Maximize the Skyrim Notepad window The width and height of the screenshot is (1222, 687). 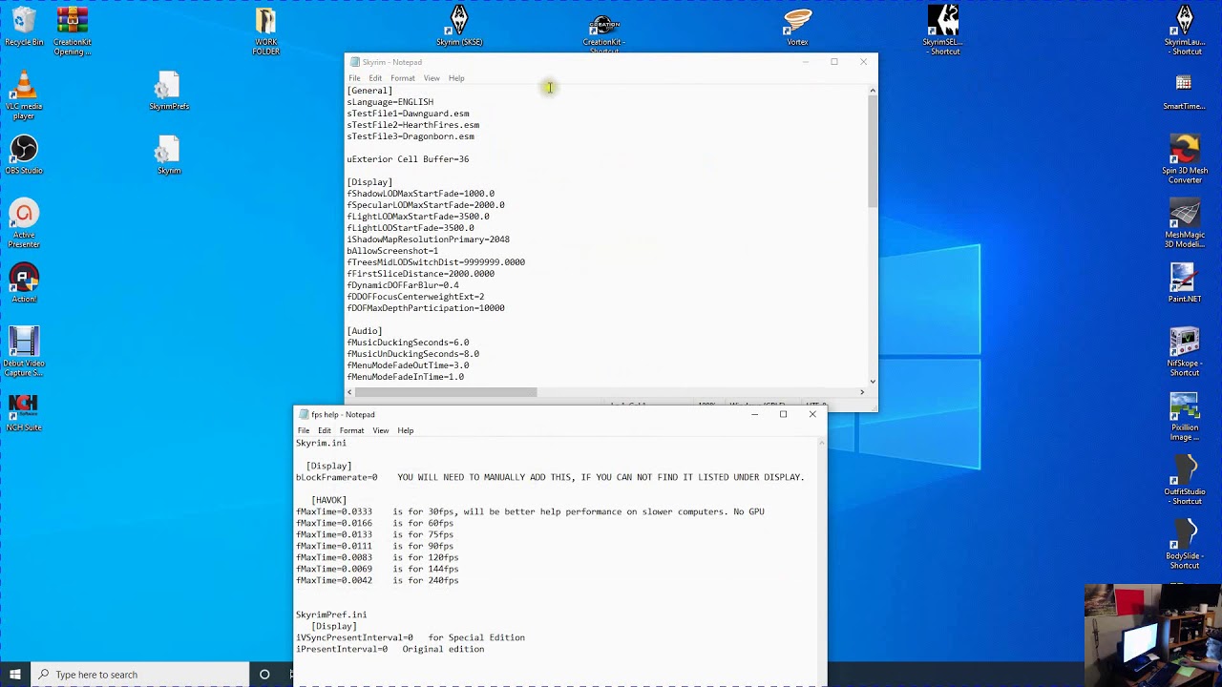point(834,62)
